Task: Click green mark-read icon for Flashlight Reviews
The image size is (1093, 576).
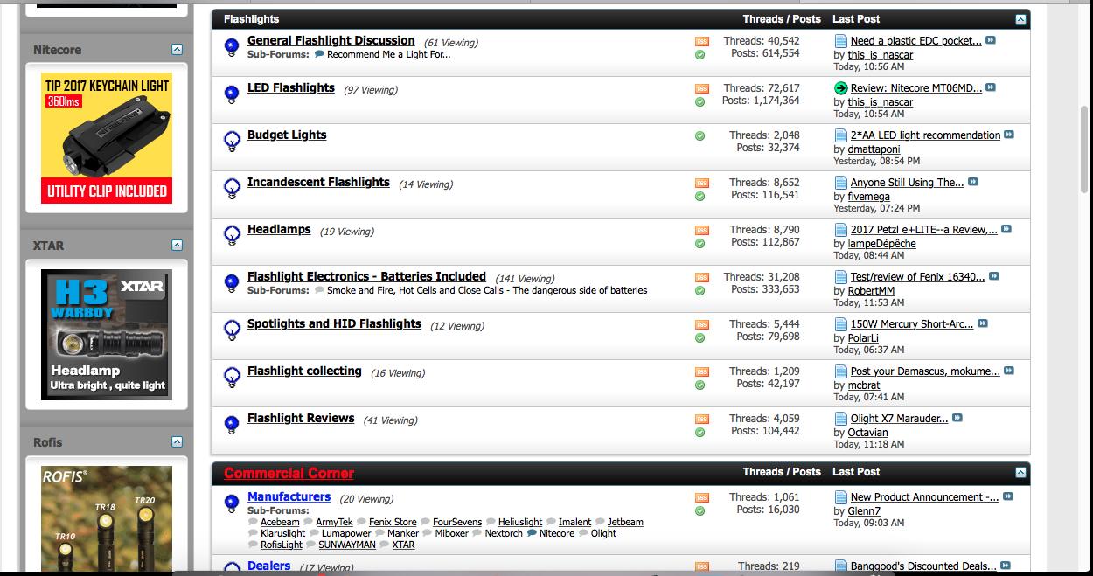Action: 700,433
